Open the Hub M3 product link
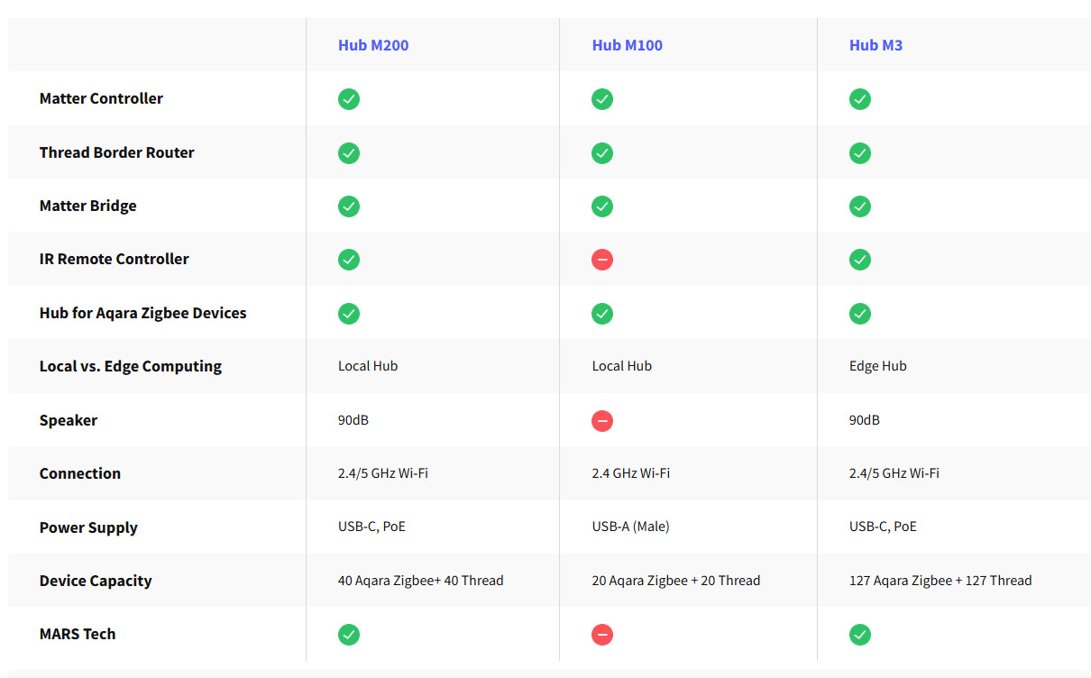This screenshot has width=1091, height=678. coord(876,45)
